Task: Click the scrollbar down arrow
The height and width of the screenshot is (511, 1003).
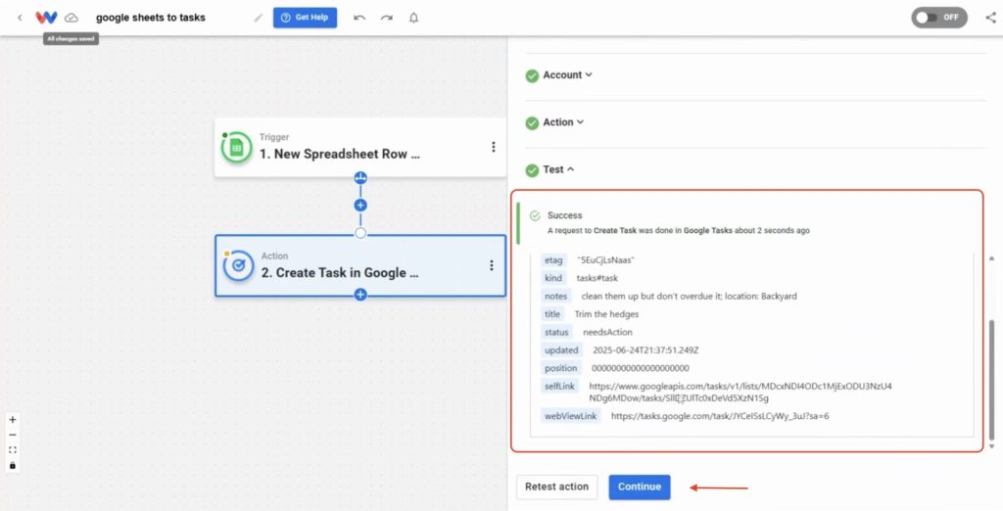Action: [991, 445]
